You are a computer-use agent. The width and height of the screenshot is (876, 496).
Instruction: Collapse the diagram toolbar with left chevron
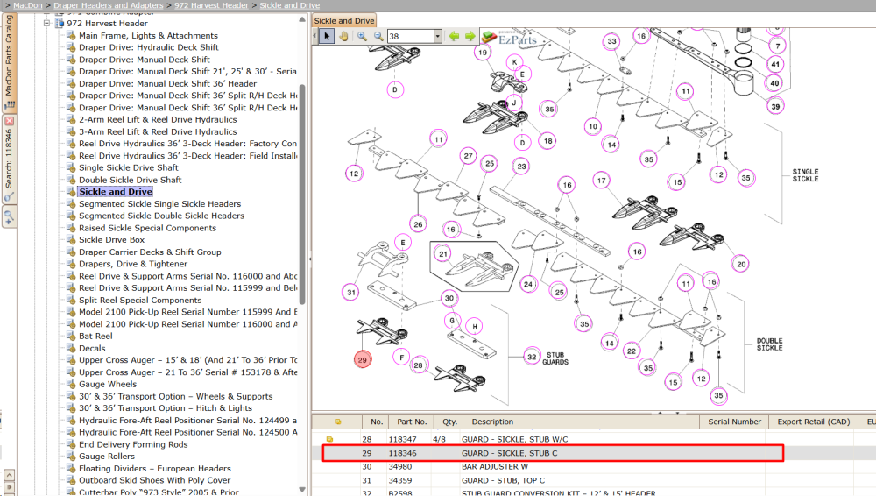(x=315, y=36)
